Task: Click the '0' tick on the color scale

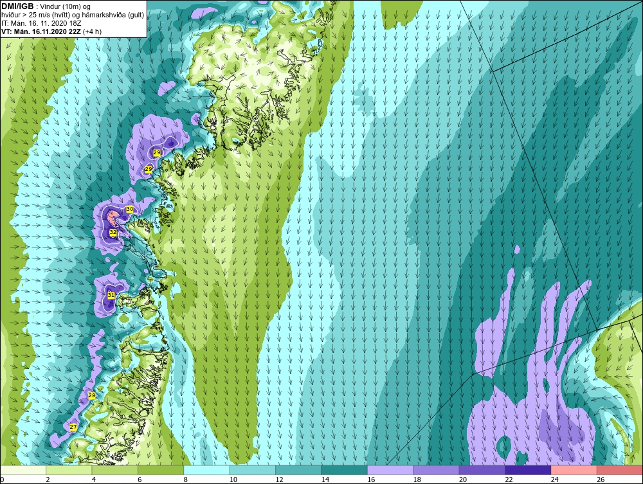Action: tap(2, 480)
